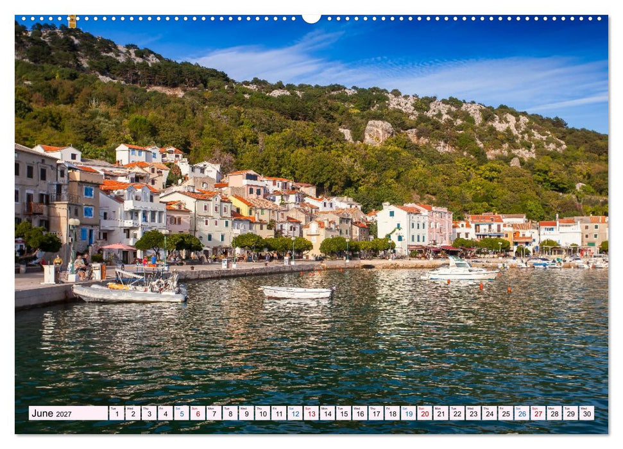Pick the Monday 7 date cell
This screenshot has height=449, width=623.
point(214,413)
